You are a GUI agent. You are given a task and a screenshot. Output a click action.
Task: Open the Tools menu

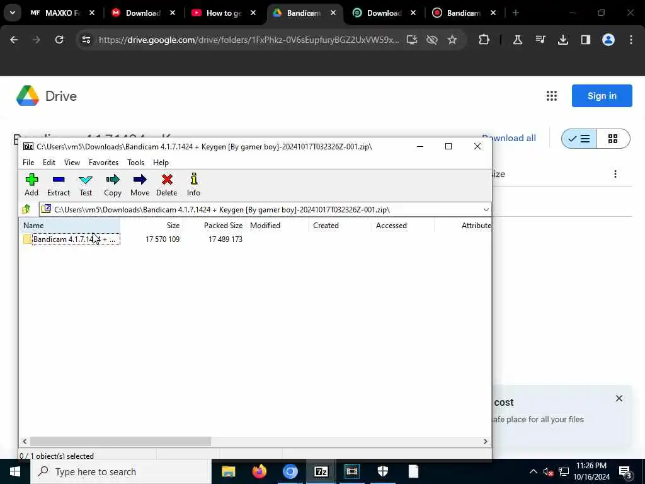(x=136, y=163)
